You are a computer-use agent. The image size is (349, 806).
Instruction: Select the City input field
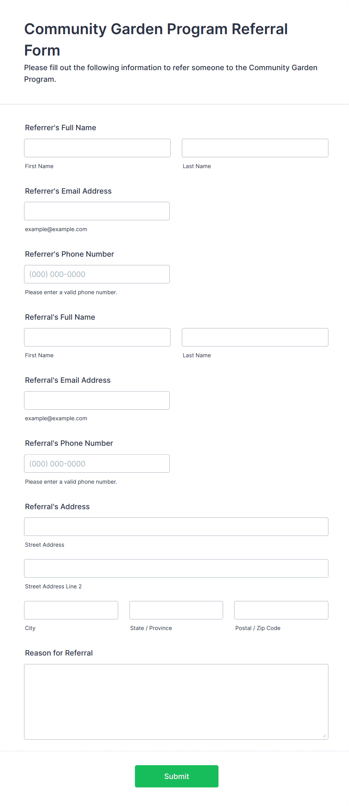point(71,610)
